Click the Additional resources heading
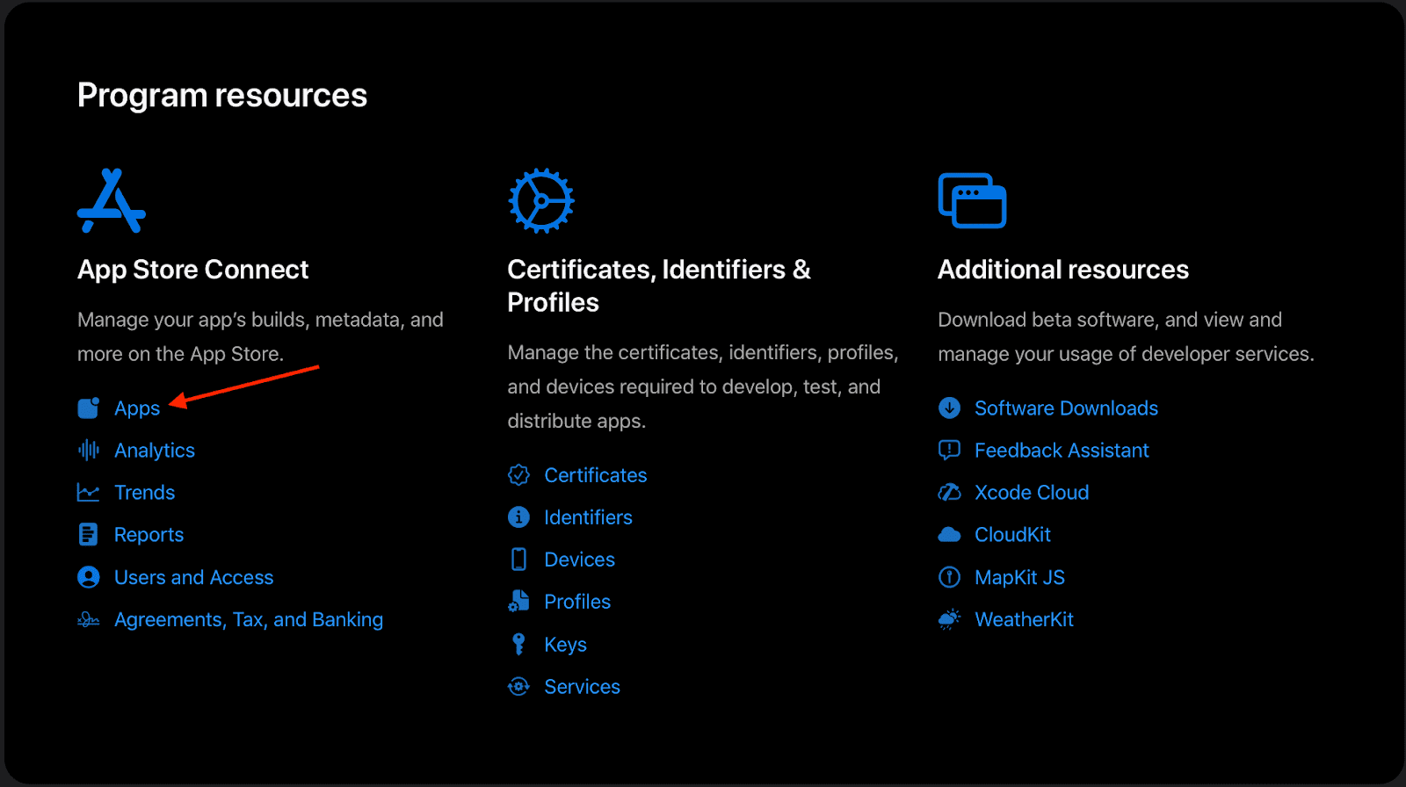1406x787 pixels. (x=1063, y=270)
